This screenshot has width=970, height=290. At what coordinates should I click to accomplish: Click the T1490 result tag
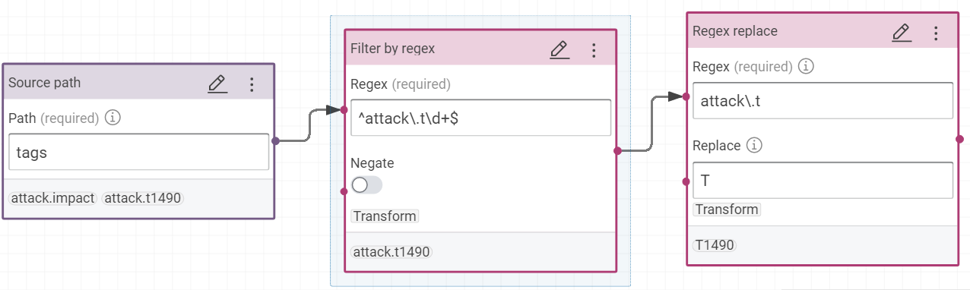coord(715,245)
